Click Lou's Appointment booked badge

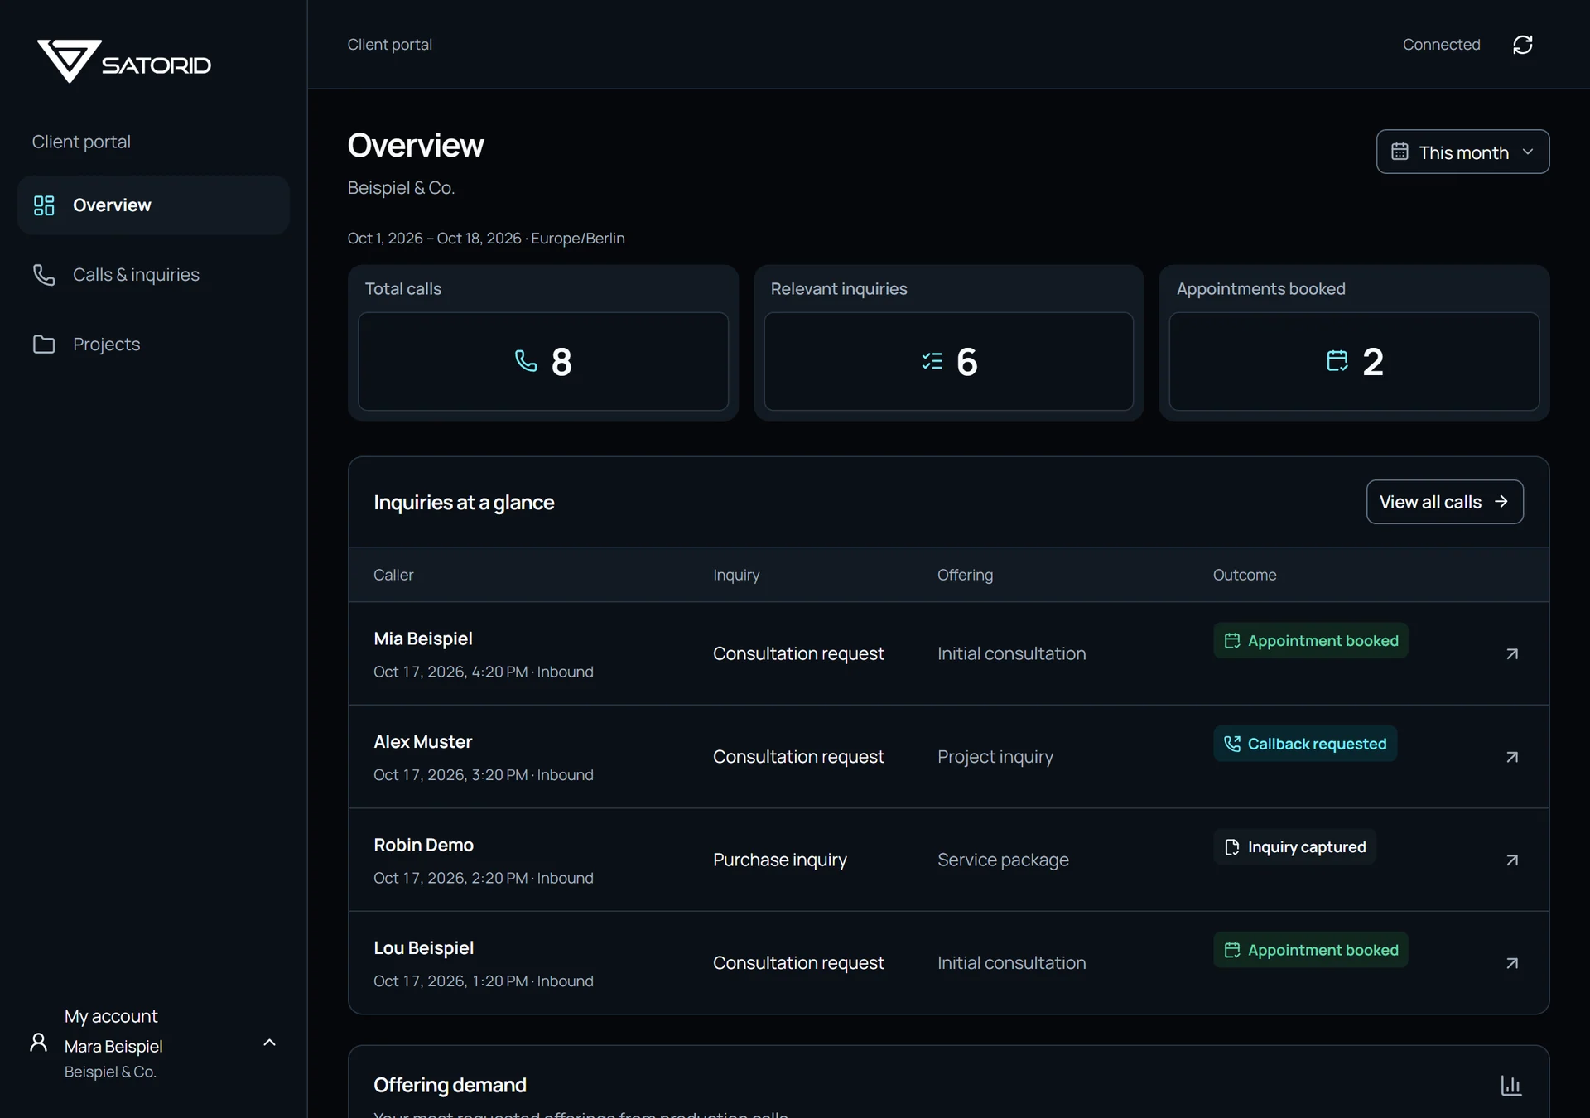[x=1310, y=950]
